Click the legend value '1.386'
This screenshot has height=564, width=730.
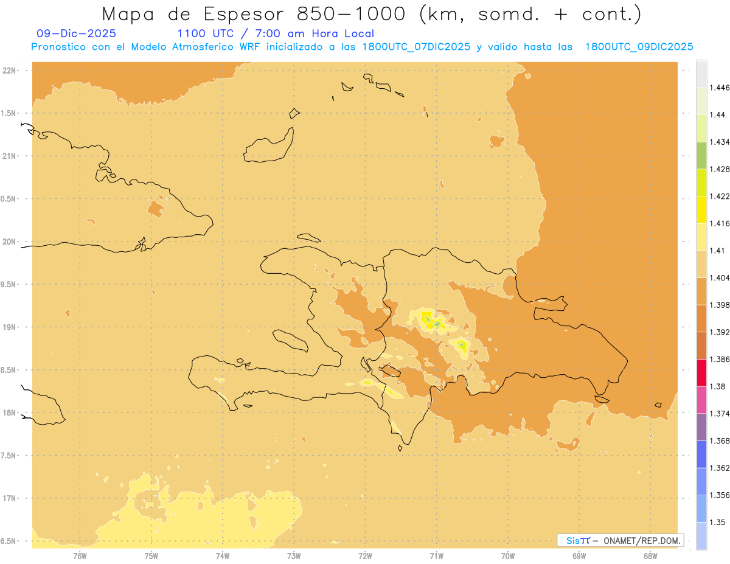pyautogui.click(x=720, y=360)
